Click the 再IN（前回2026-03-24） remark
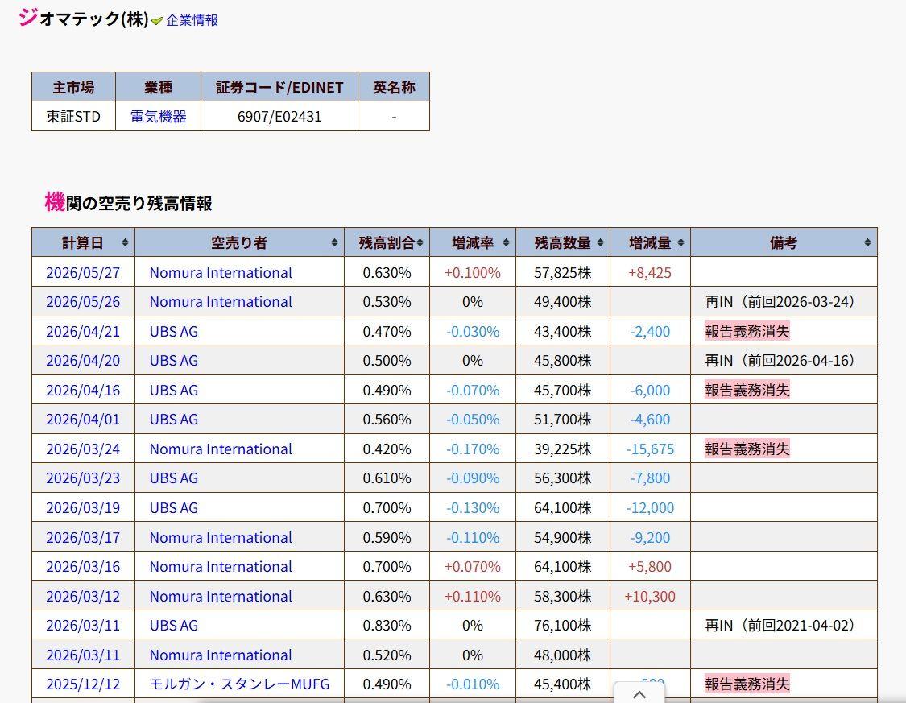 pyautogui.click(x=780, y=302)
